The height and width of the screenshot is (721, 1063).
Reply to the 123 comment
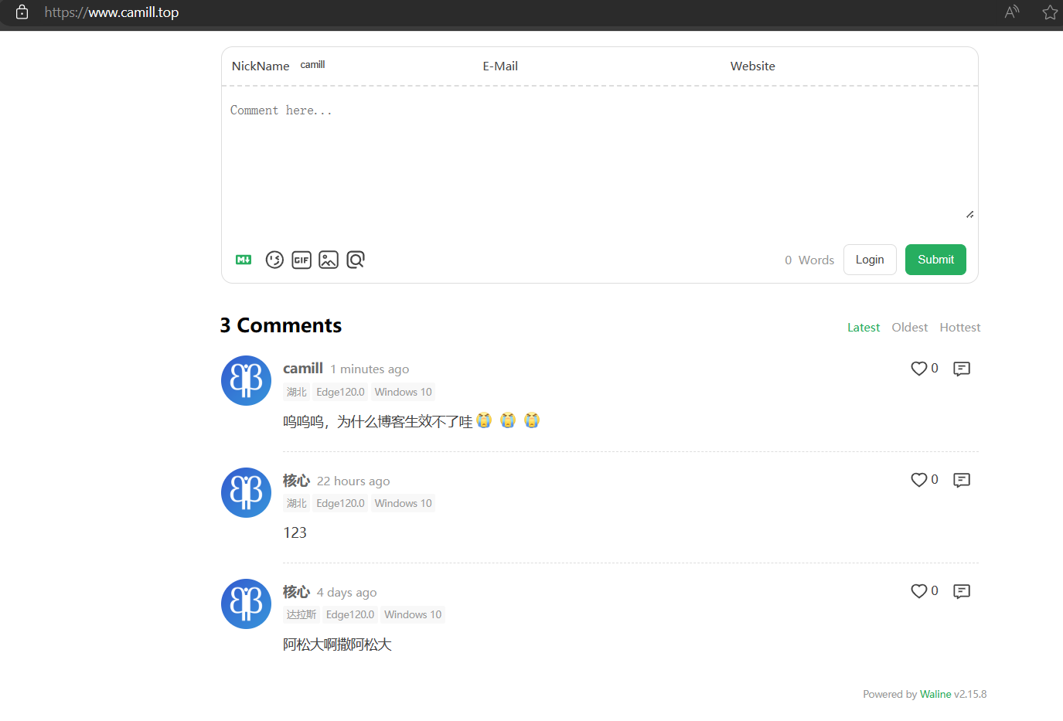coord(962,480)
